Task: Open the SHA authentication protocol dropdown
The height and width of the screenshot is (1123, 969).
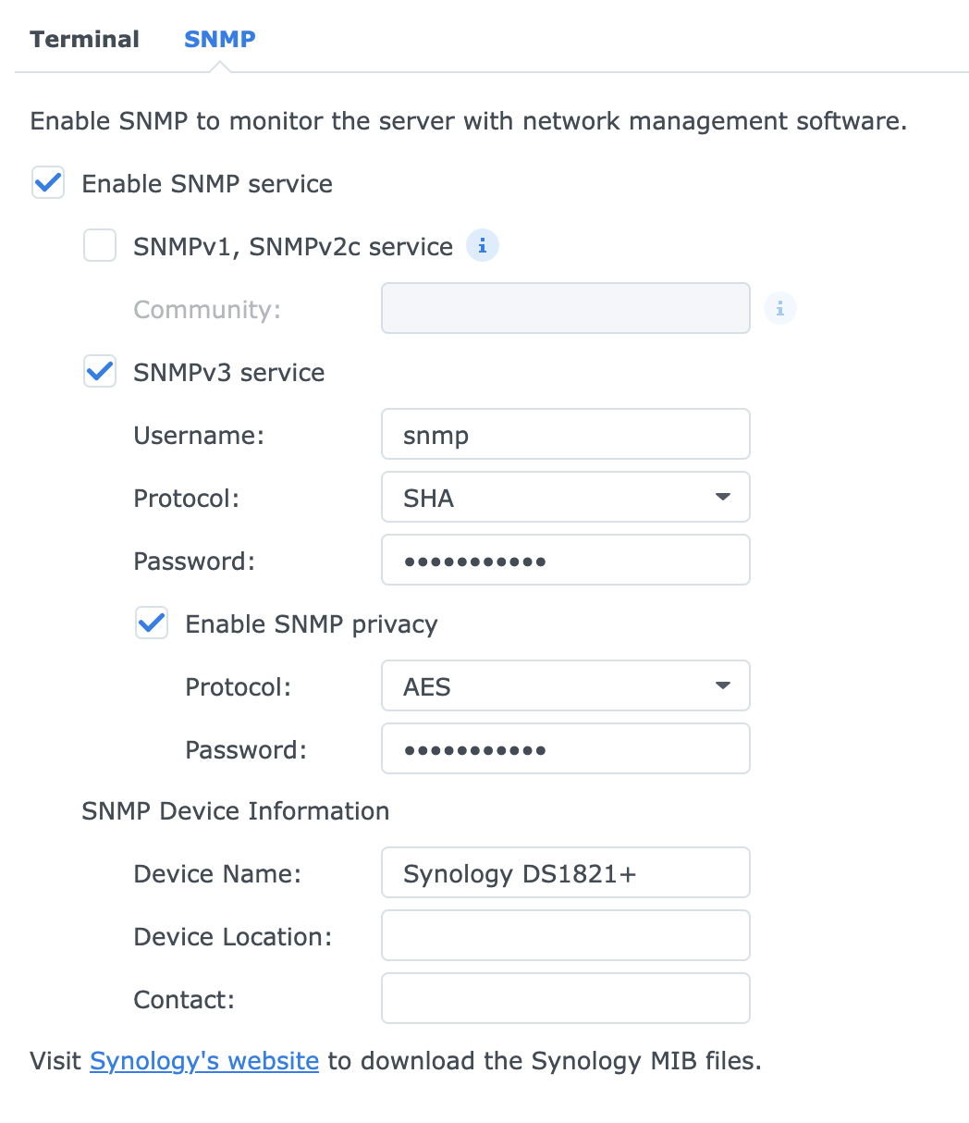Action: (x=565, y=498)
